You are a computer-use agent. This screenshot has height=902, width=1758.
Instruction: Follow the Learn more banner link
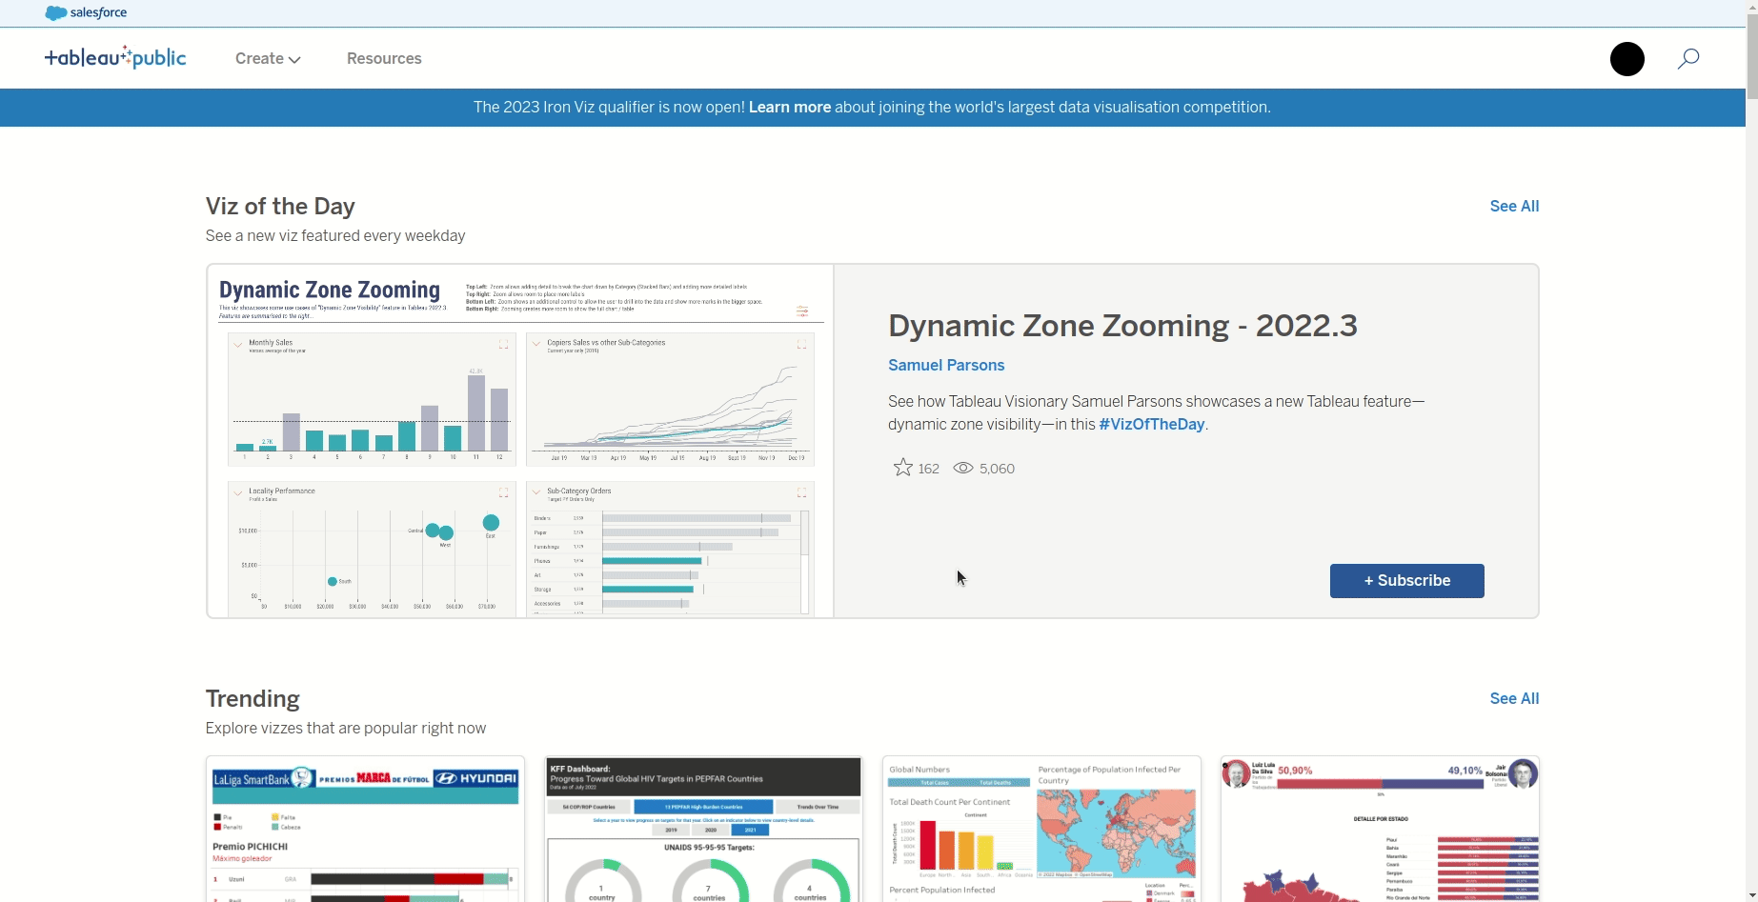789,108
